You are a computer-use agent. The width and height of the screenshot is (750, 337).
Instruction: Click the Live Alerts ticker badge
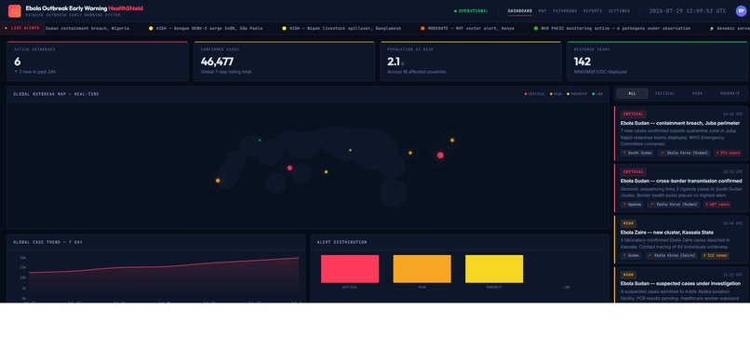click(21, 28)
